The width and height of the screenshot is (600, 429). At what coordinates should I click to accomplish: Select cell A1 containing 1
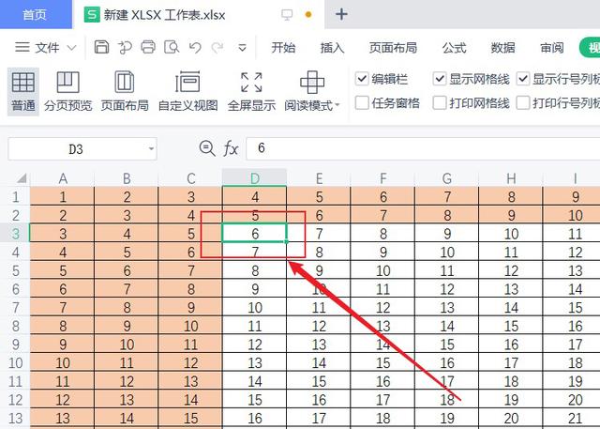(x=63, y=196)
